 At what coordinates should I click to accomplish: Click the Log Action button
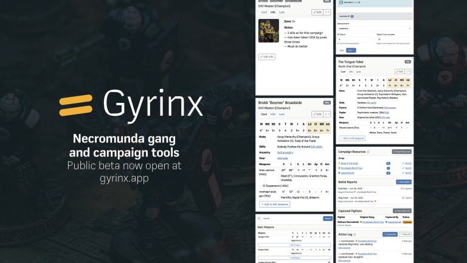pos(389,234)
